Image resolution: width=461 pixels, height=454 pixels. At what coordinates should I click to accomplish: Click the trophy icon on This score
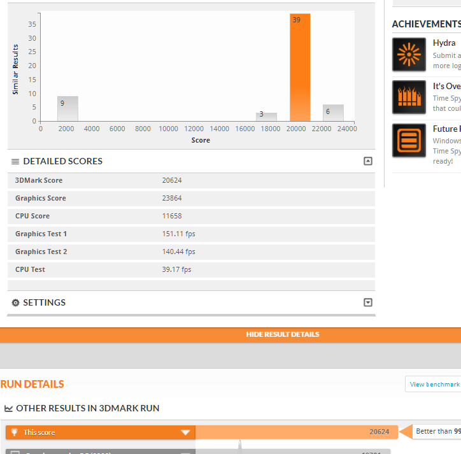(x=15, y=432)
